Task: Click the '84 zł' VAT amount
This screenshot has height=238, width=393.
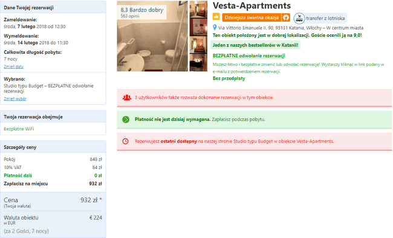Action: [97, 167]
